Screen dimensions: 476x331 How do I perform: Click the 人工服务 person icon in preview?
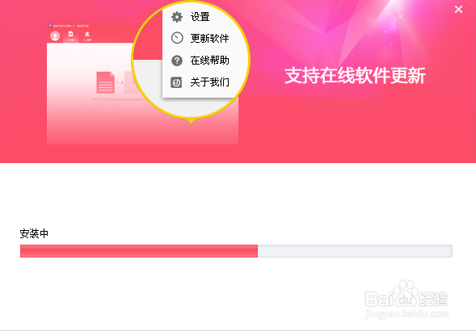click(86, 36)
